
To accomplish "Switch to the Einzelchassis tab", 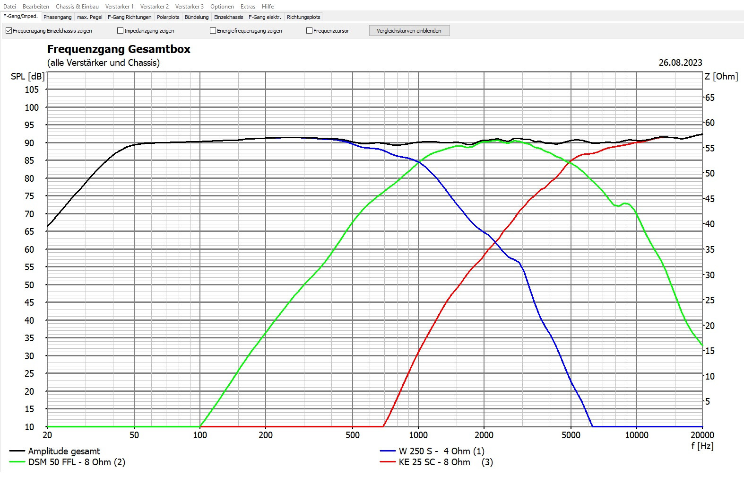I will pyautogui.click(x=229, y=17).
